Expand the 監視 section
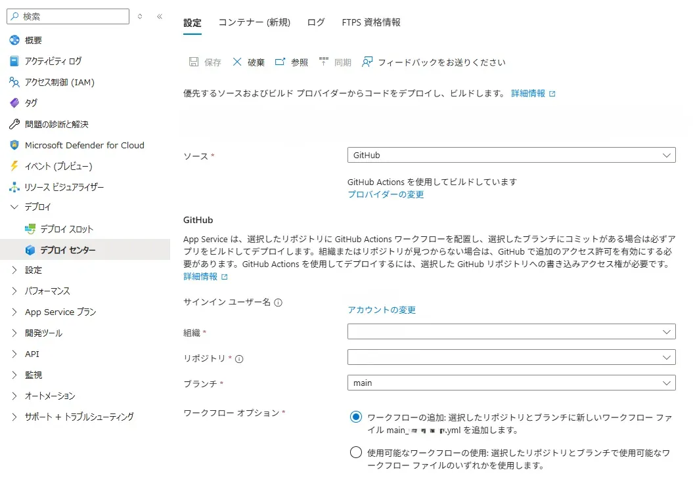The image size is (693, 485). [14, 375]
